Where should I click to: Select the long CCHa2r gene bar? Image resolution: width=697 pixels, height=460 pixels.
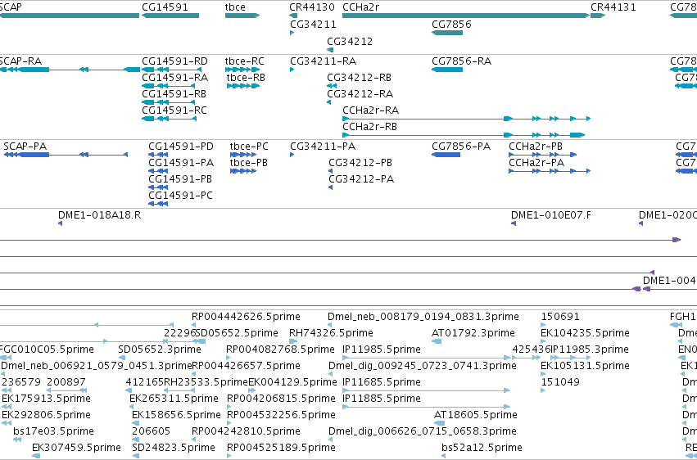pos(466,16)
